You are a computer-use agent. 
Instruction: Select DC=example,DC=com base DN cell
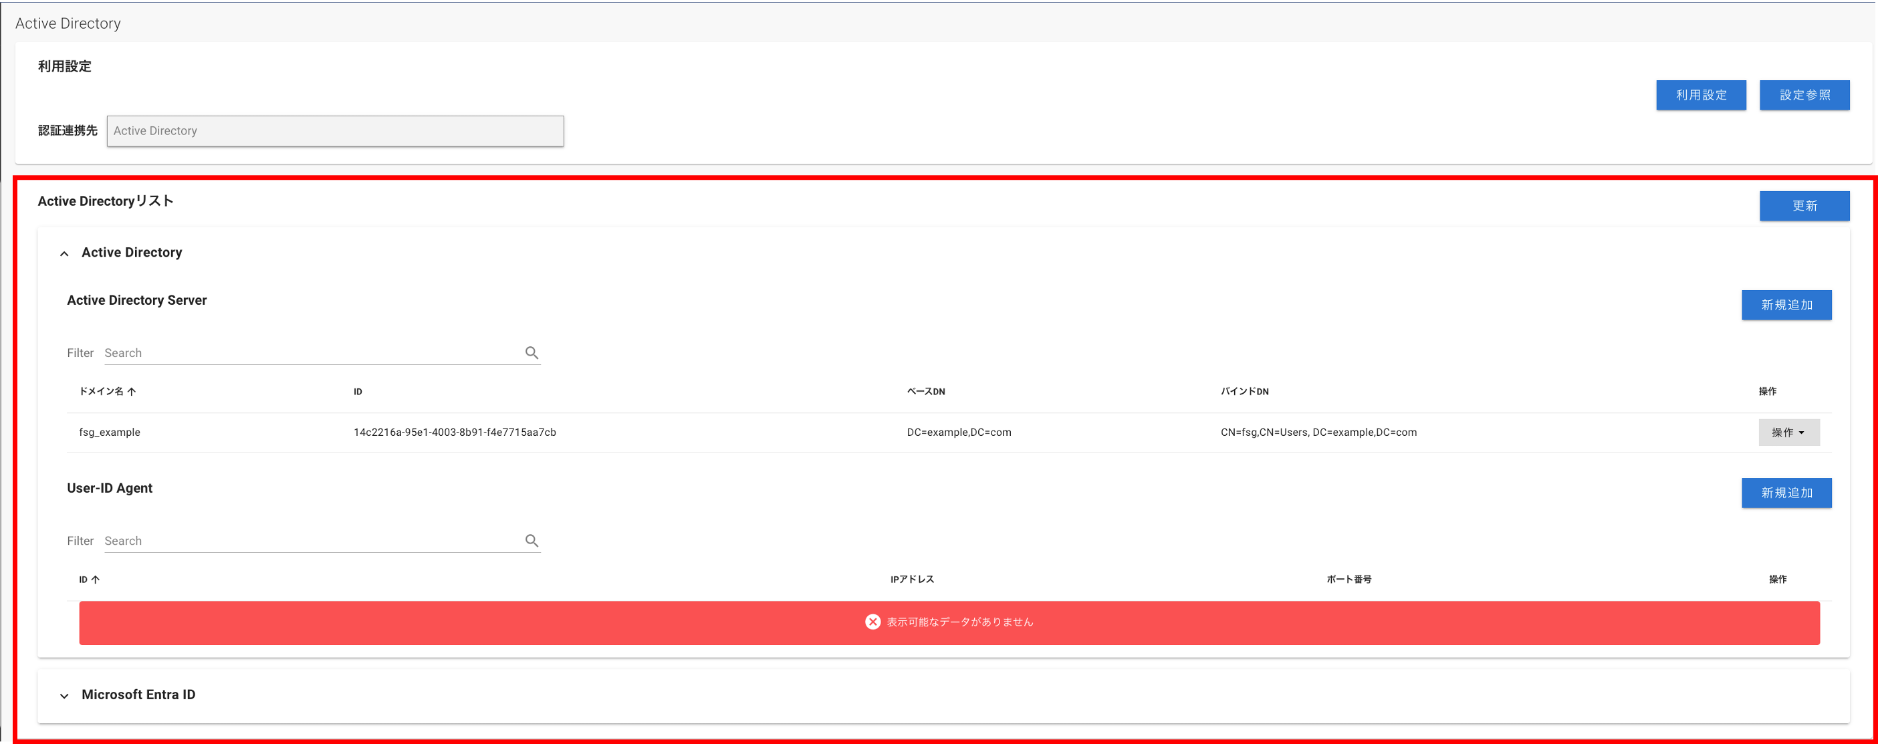958,432
